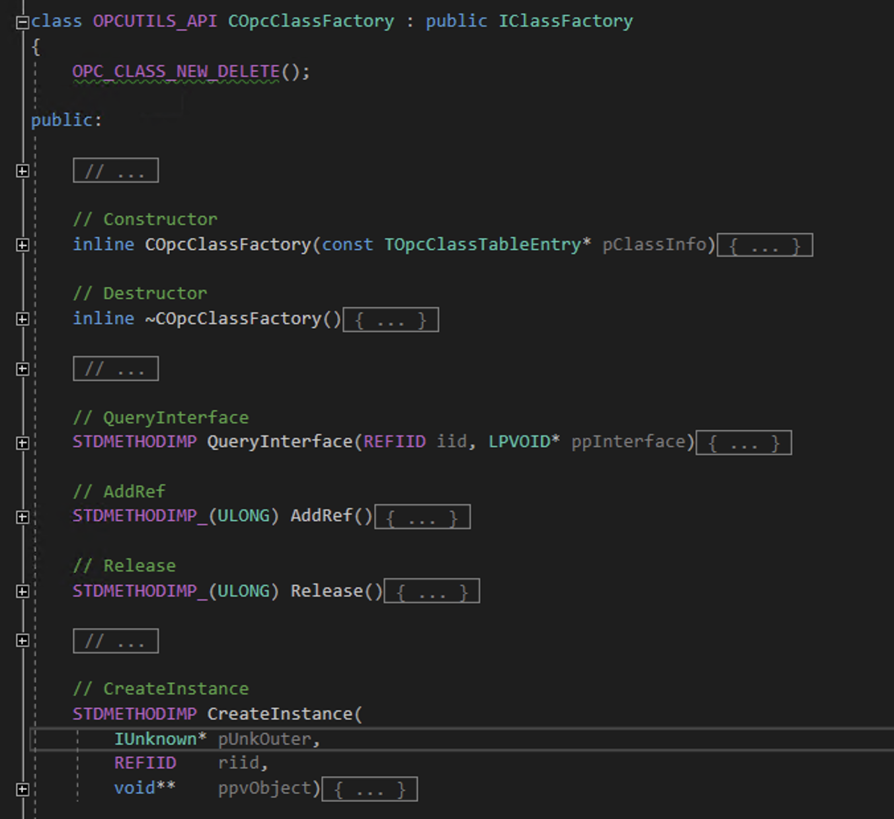The image size is (894, 819).
Task: Expand the Release collapsed "{ ... }" body
Action: 431,590
